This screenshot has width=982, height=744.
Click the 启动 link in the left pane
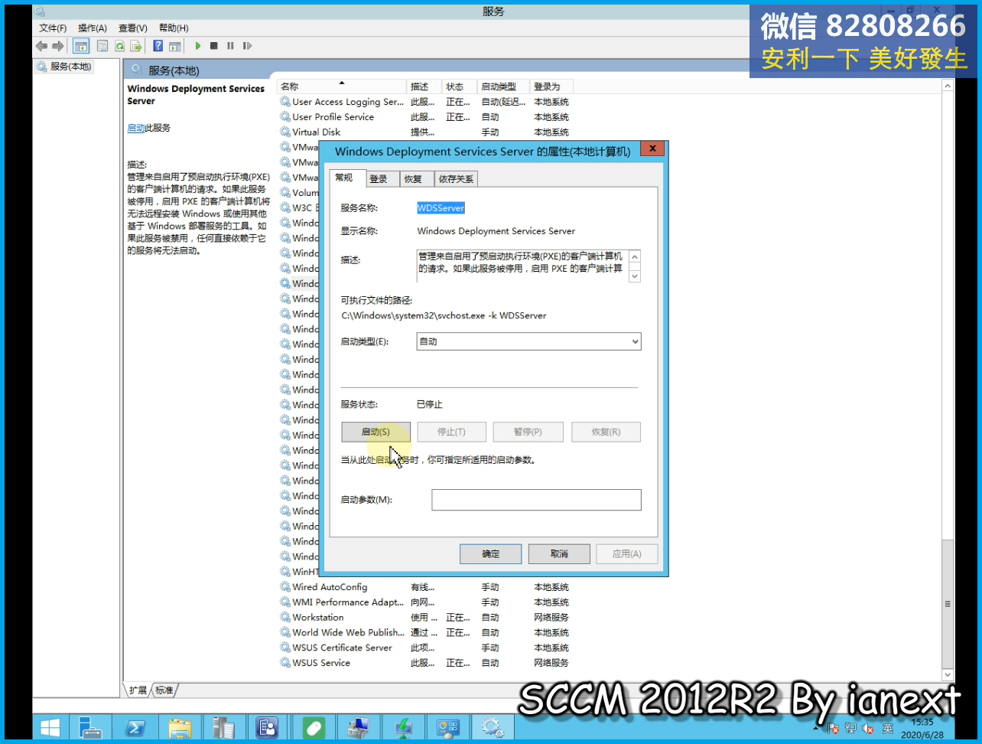[135, 129]
